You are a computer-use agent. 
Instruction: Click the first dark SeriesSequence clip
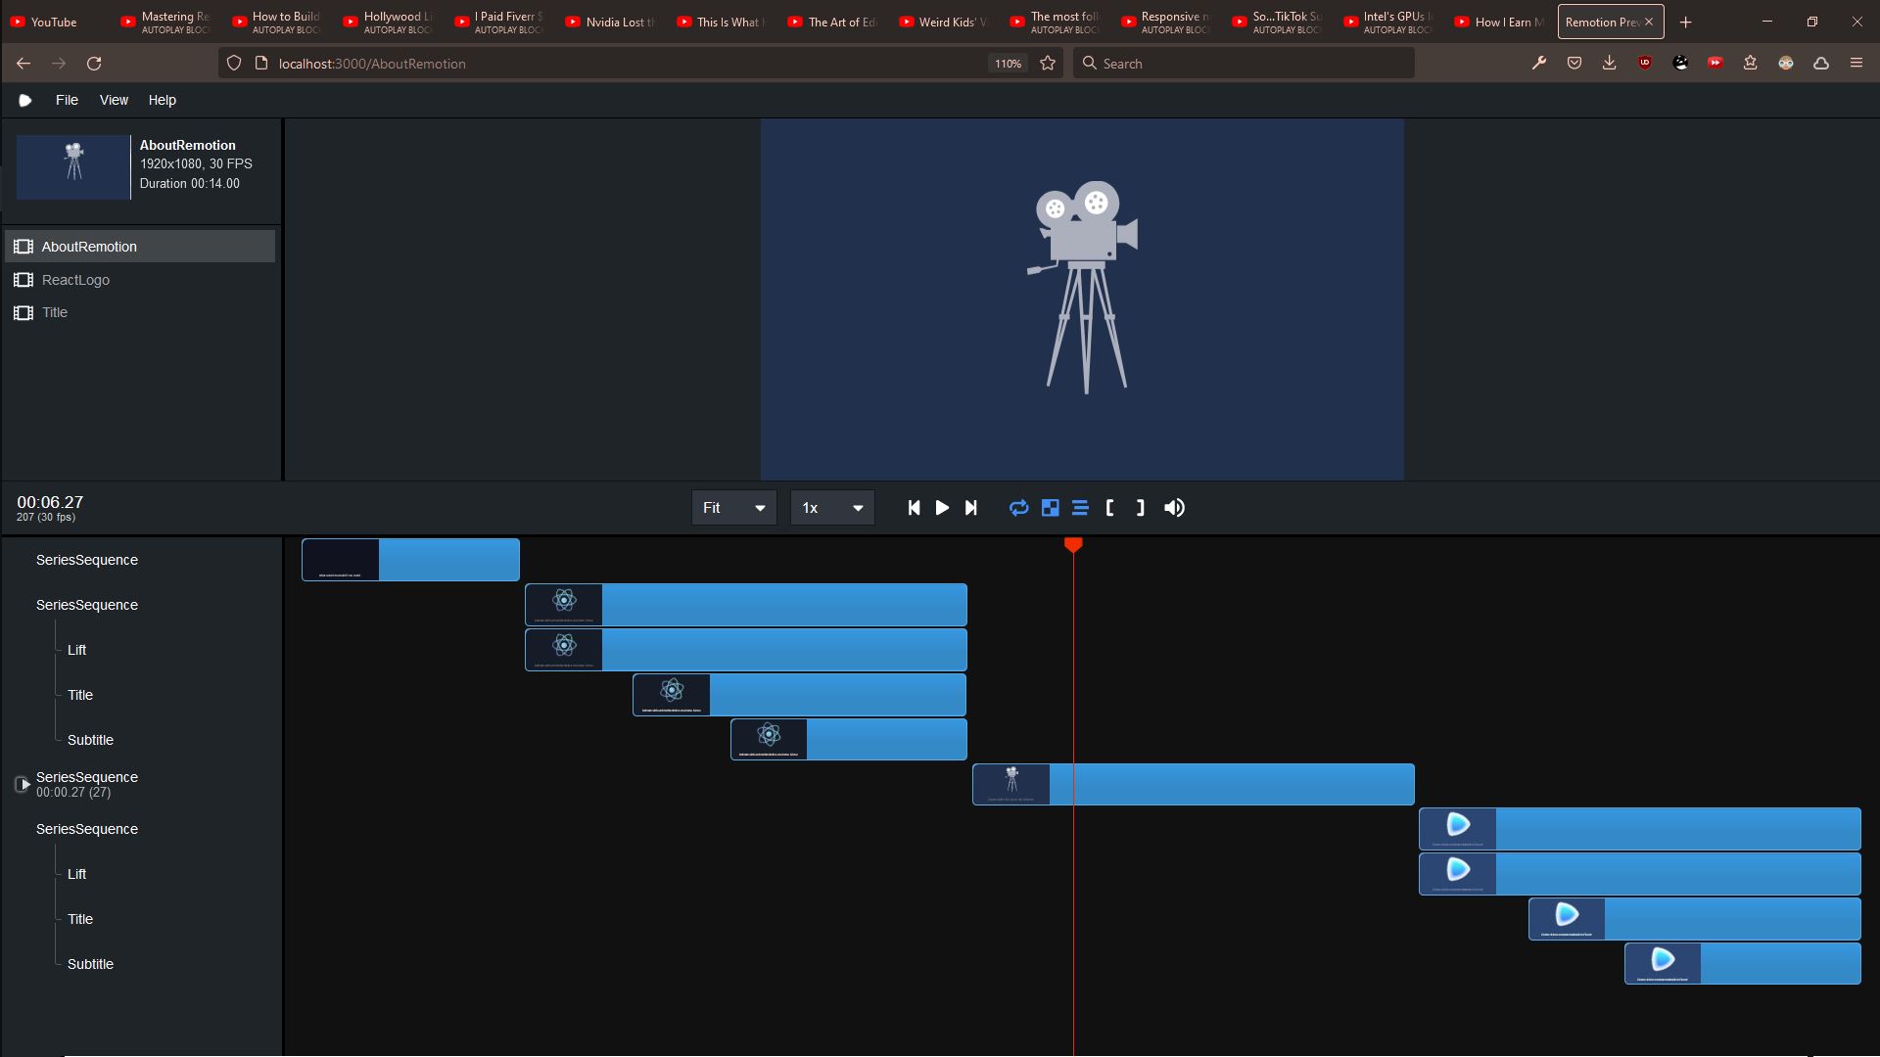pyautogui.click(x=410, y=560)
